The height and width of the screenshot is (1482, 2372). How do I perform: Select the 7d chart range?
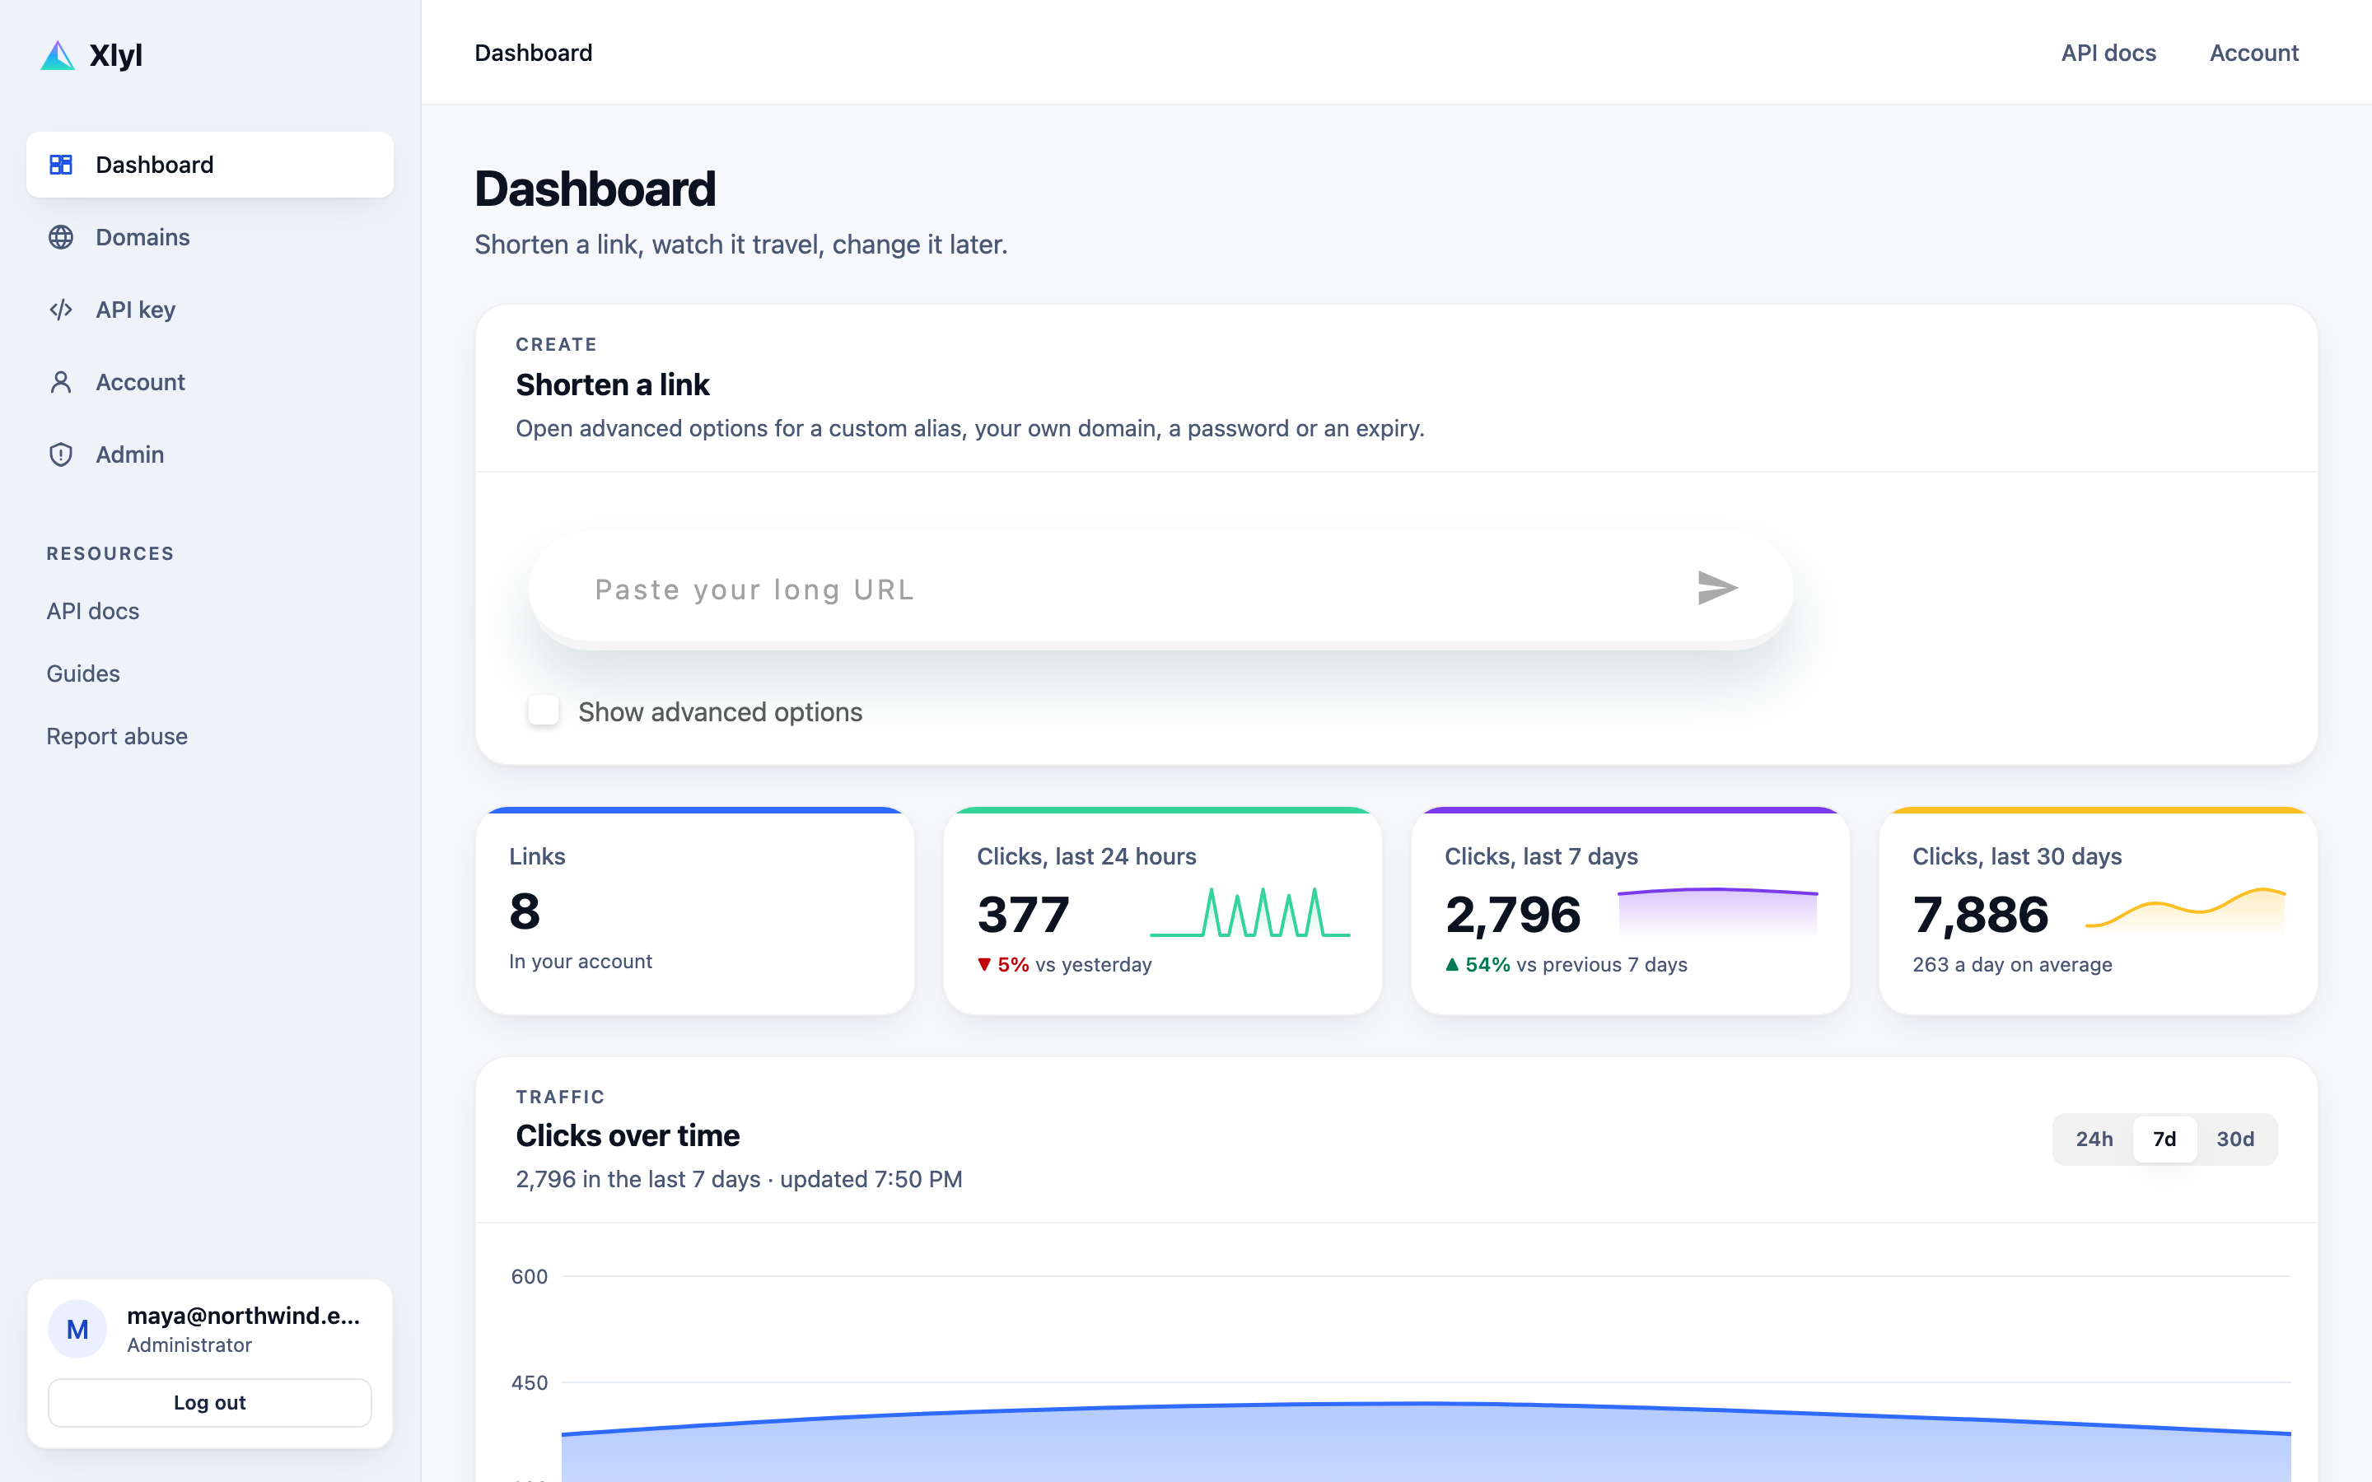2164,1139
